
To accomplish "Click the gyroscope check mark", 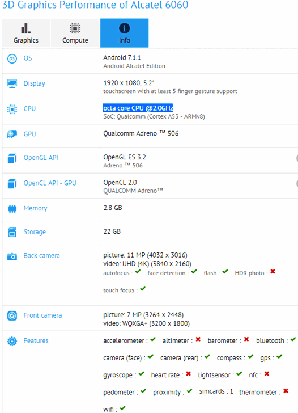I will point(142,374).
